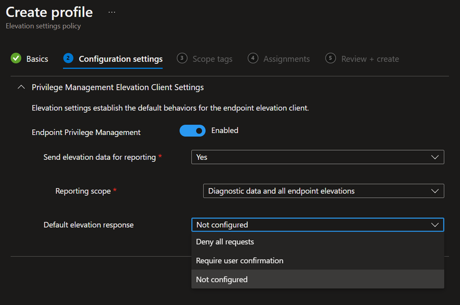Click the green Basics completed checkmark icon
460x305 pixels.
coord(16,58)
